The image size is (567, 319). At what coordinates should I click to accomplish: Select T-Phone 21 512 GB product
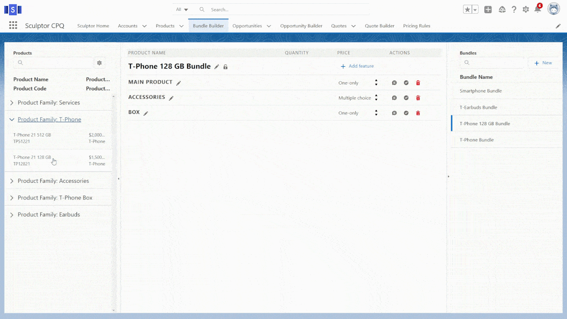click(x=59, y=138)
